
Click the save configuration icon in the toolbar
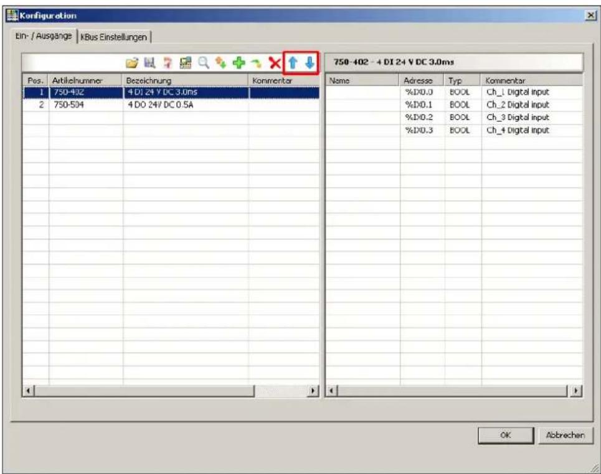(149, 63)
